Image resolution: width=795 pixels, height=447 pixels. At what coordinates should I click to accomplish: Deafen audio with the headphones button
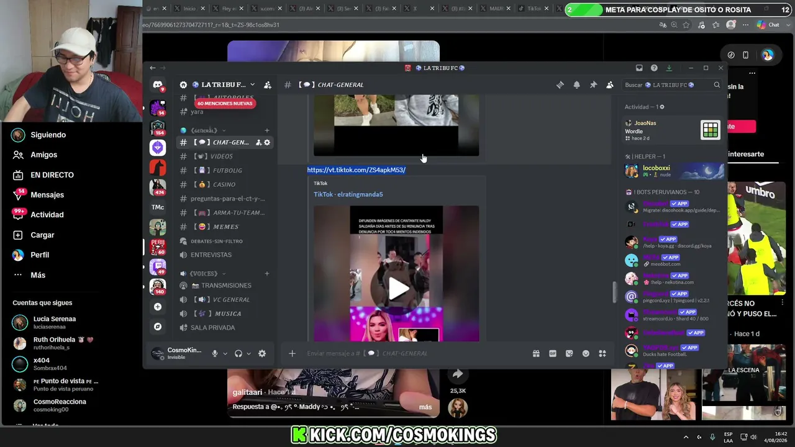[238, 354]
